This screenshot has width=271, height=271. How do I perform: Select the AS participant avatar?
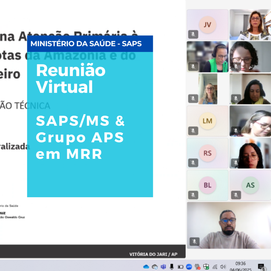coord(250,185)
